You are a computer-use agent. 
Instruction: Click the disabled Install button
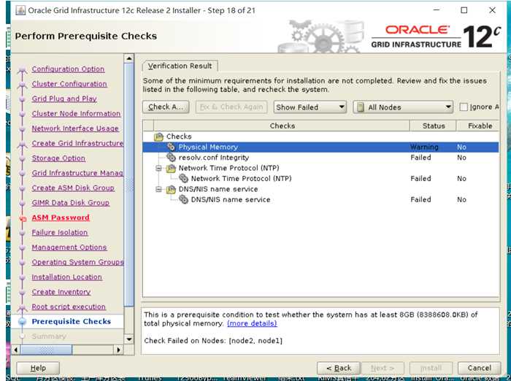pyautogui.click(x=431, y=368)
